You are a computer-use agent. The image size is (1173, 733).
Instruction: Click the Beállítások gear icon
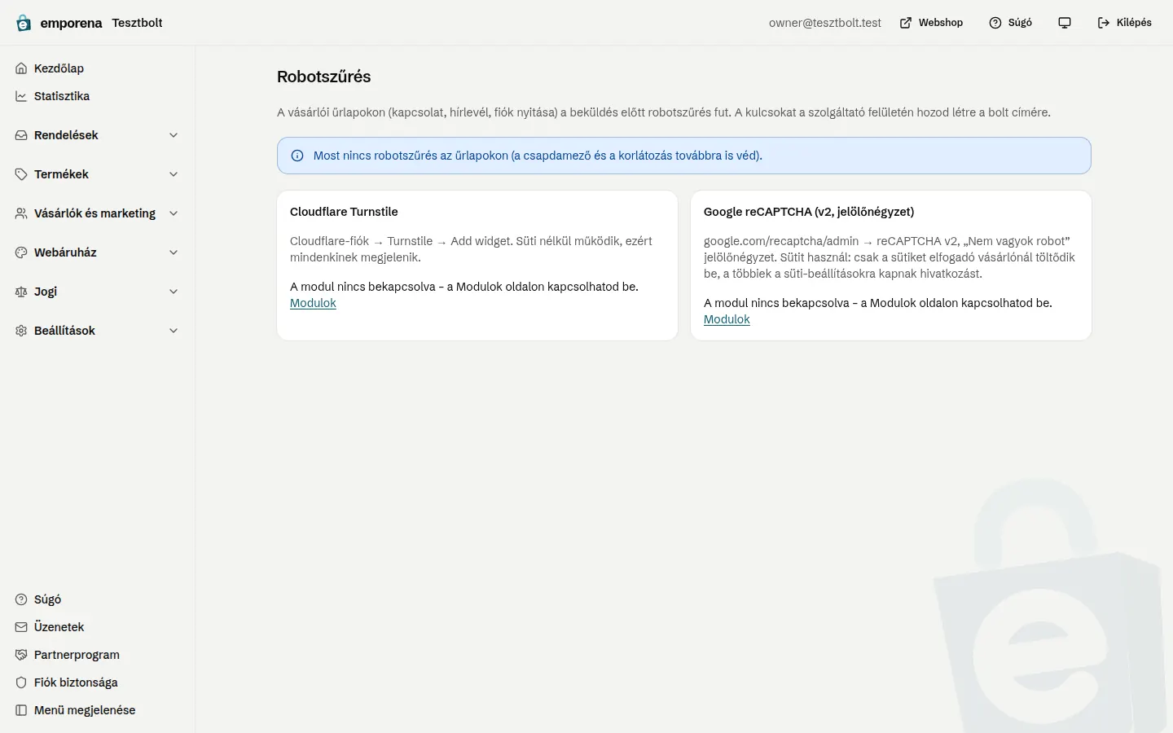click(21, 331)
